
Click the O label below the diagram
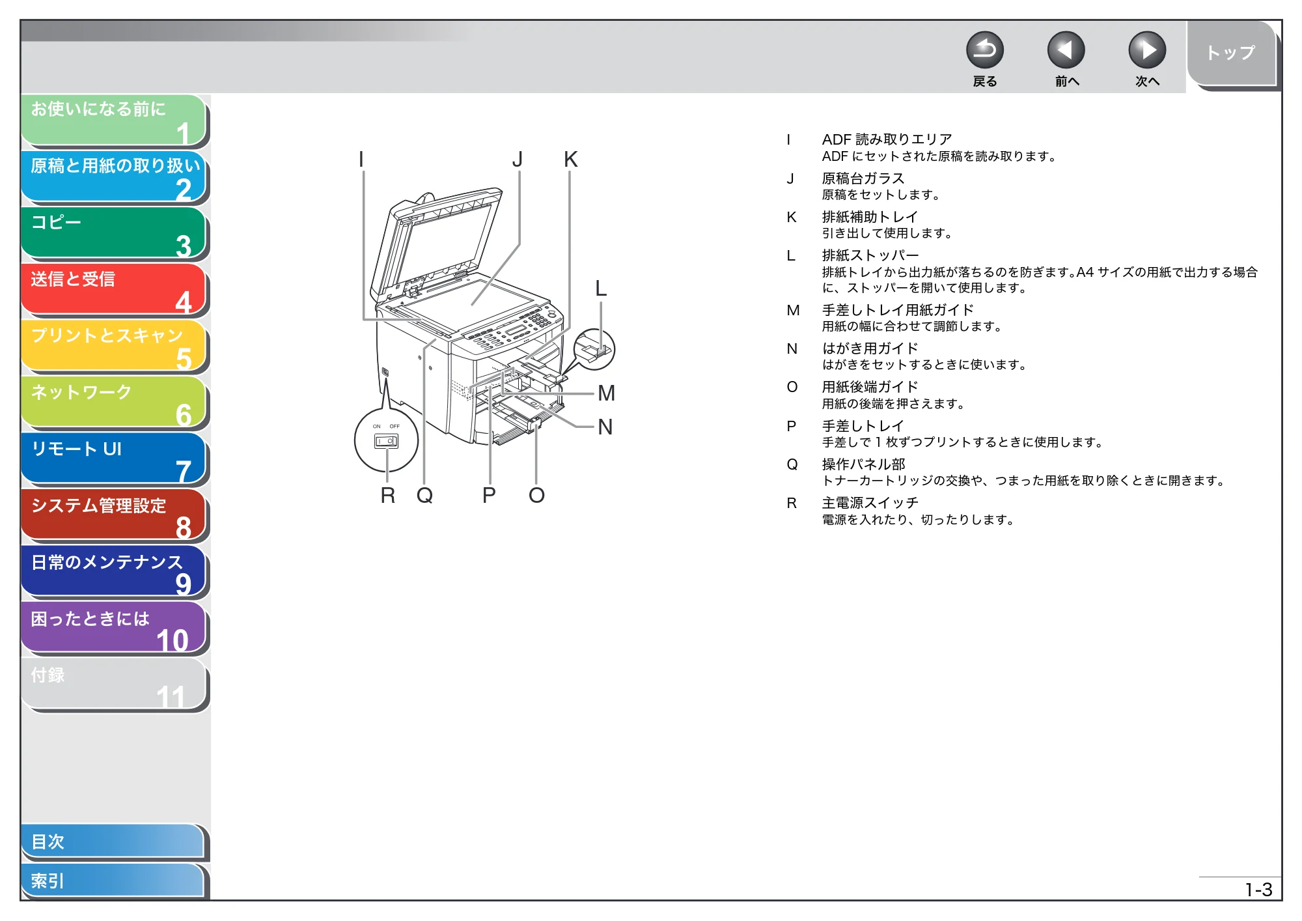pos(536,496)
